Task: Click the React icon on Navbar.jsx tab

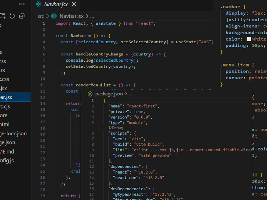Action: (38, 4)
